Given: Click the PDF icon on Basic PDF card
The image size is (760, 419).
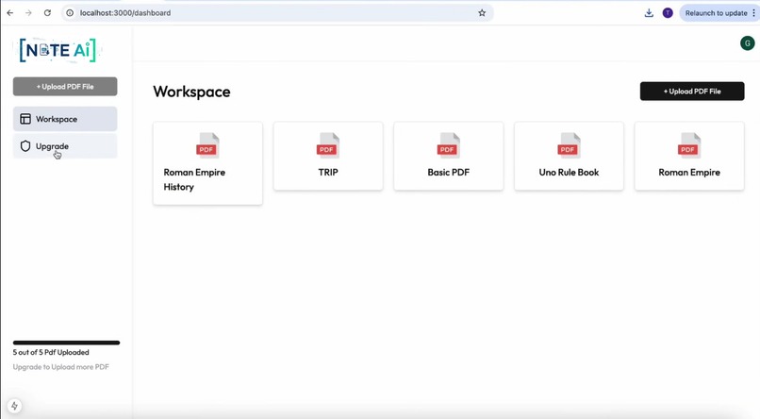Looking at the screenshot, I should coord(448,145).
